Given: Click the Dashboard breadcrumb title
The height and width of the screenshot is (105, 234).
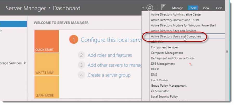Looking at the screenshot, I should [x=67, y=8].
